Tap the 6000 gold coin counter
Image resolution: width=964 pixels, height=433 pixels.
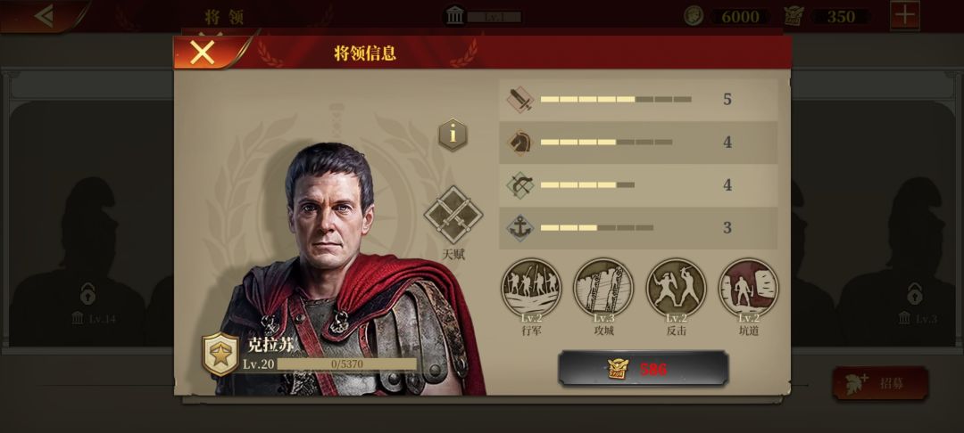(729, 17)
